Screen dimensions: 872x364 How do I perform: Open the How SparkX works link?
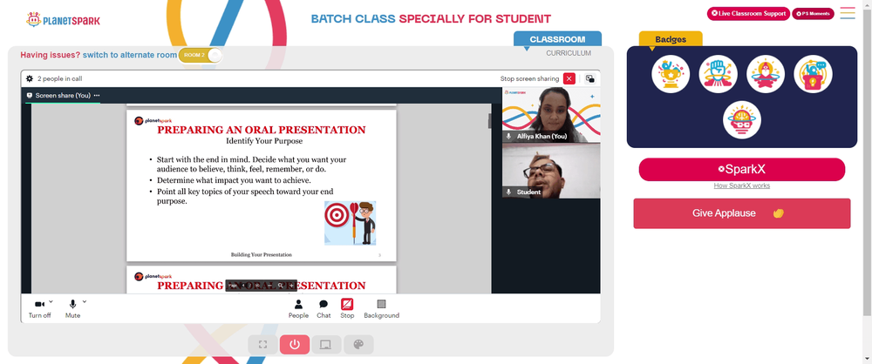pos(742,185)
